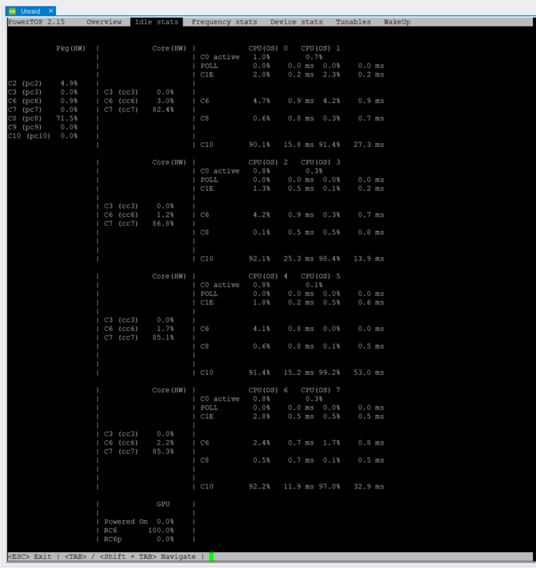Image resolution: width=536 pixels, height=568 pixels.
Task: Go to the Tunables tab
Action: click(x=353, y=22)
